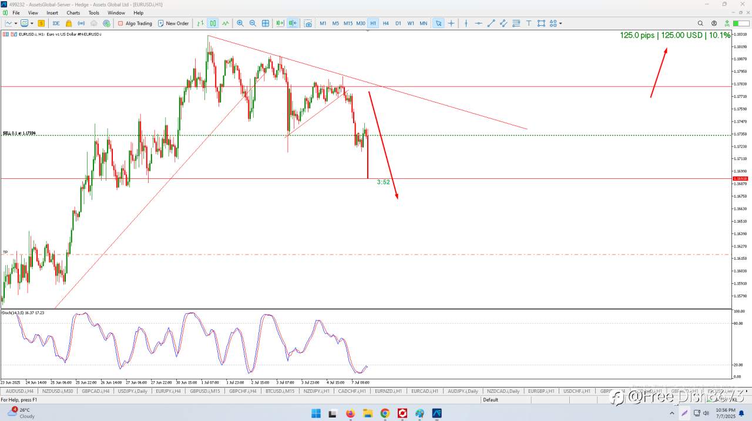Image resolution: width=752 pixels, height=421 pixels.
Task: Click the text label tool
Action: (529, 23)
